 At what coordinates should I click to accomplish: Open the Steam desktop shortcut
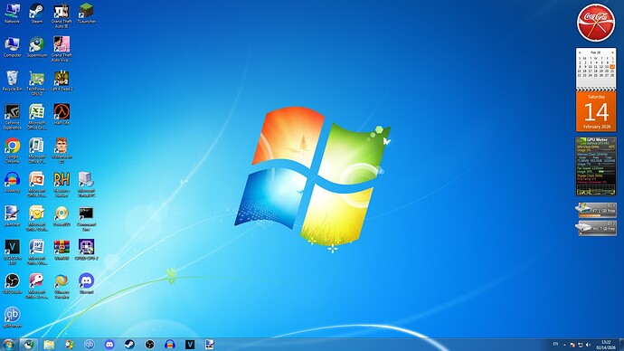[x=36, y=14]
